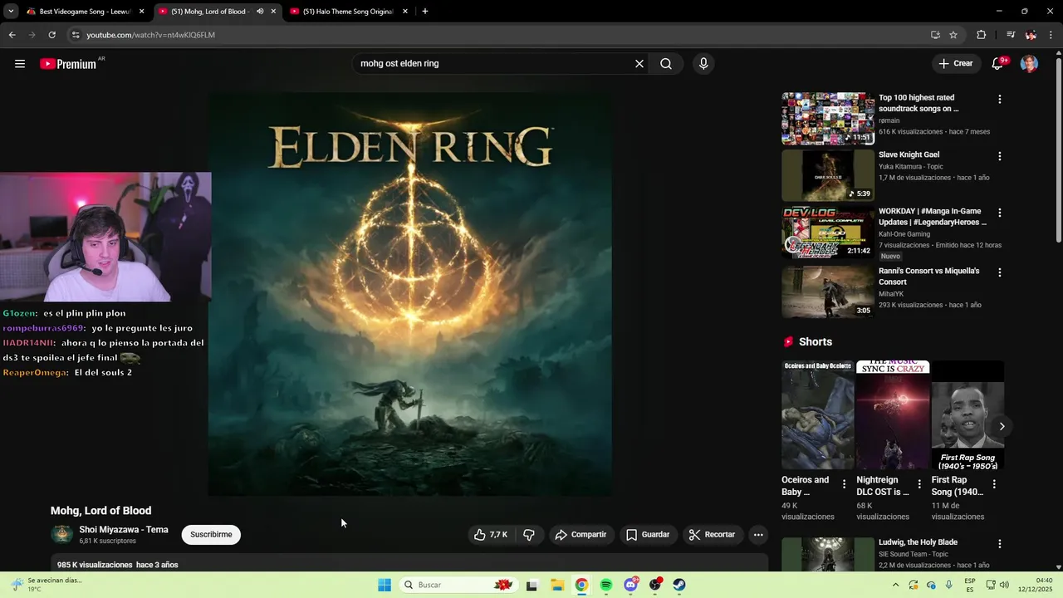Run search with the magnifier button
Image resolution: width=1063 pixels, height=598 pixels.
666,64
